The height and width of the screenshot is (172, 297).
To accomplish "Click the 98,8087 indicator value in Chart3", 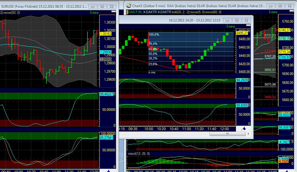I will point(284,127).
